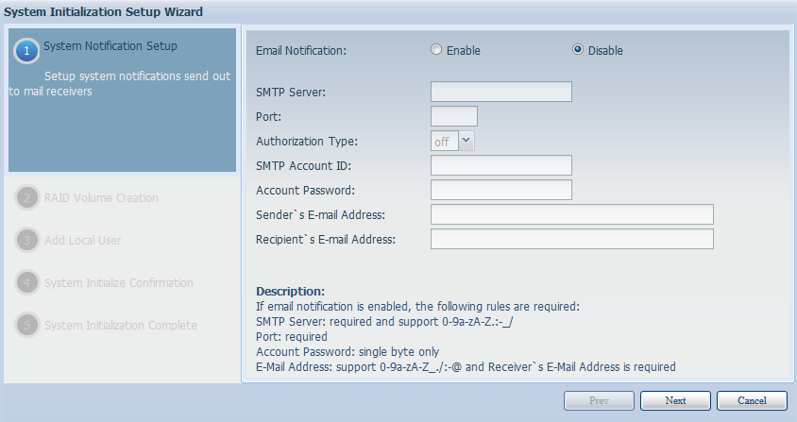797x422 pixels.
Task: Click the step 2 RAID circle icon
Action: click(28, 198)
